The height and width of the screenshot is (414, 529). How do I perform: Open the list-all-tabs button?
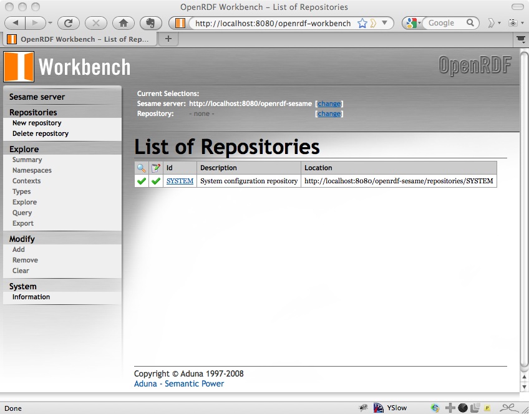point(521,39)
